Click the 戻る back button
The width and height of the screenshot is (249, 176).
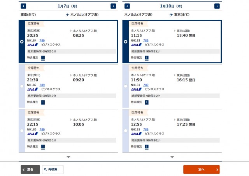pos(30,169)
